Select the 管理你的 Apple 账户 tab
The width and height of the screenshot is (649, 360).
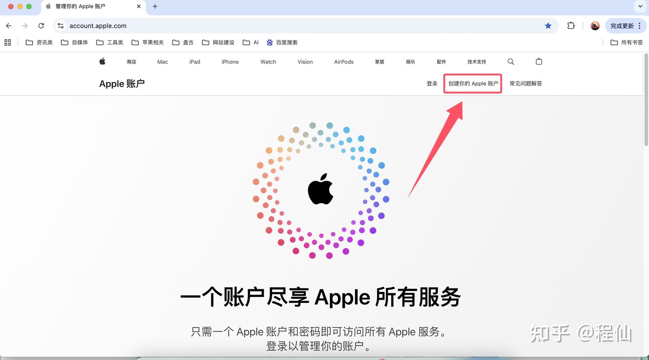point(93,7)
